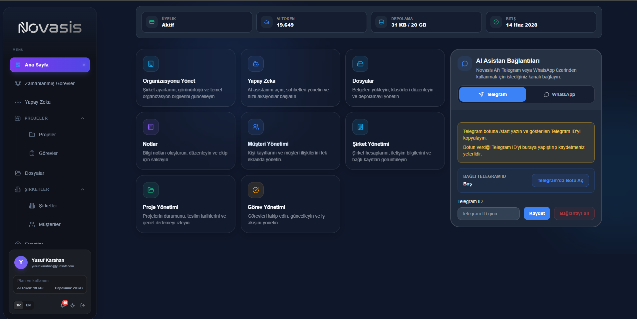Click the folder icon beside sidebar Dosyalar
Viewport: 637px width, 319px height.
tap(18, 173)
